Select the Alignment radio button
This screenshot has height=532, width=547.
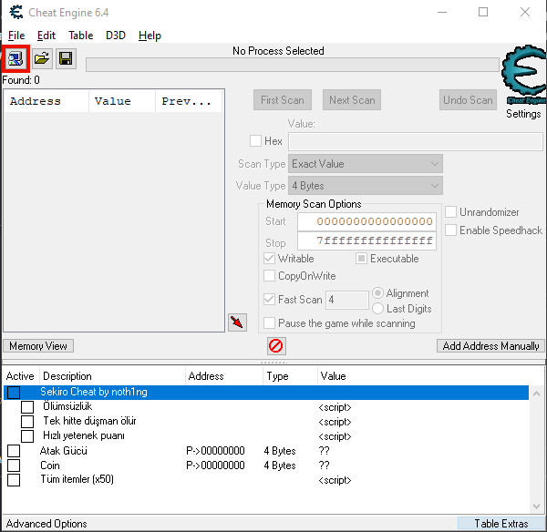tap(377, 292)
